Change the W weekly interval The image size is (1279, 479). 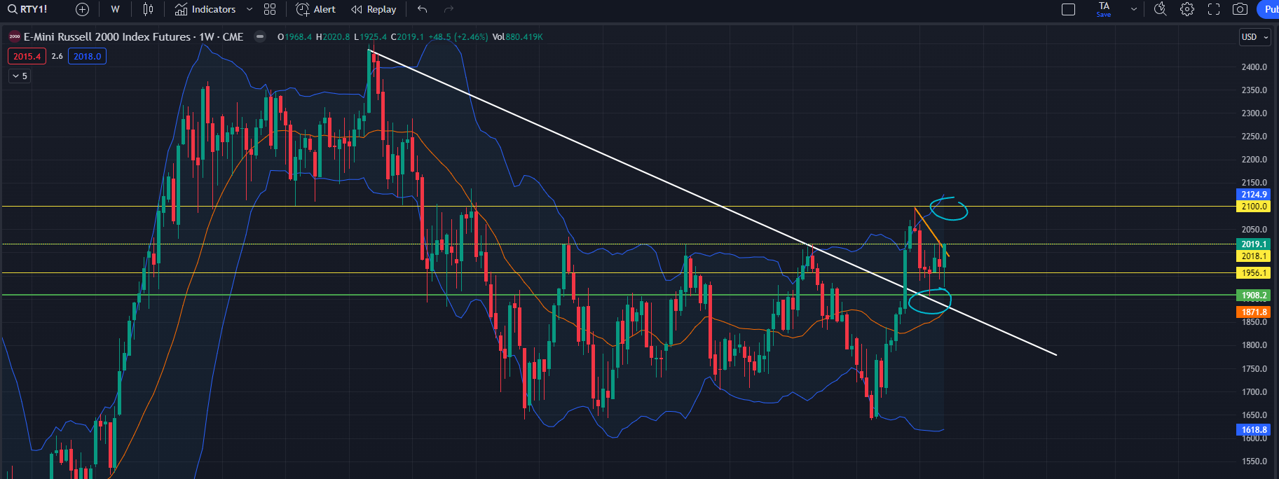115,9
